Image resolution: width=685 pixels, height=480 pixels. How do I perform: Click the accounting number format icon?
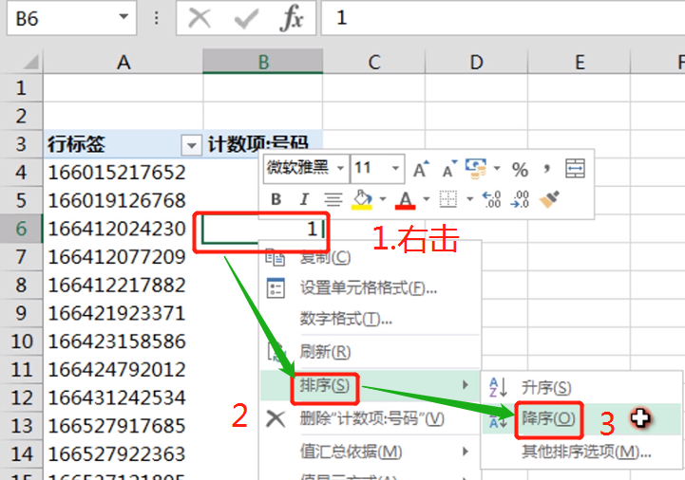[476, 169]
